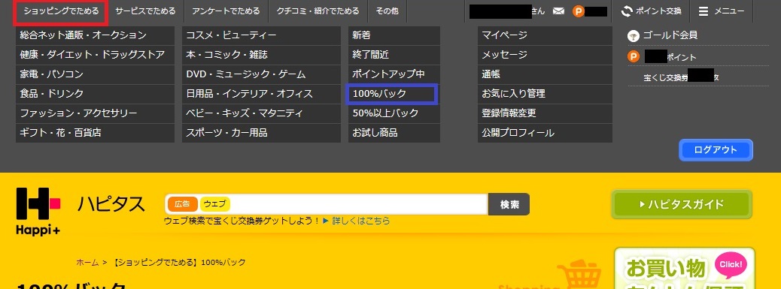Click the search text field
781x289 pixels.
tap(359, 204)
